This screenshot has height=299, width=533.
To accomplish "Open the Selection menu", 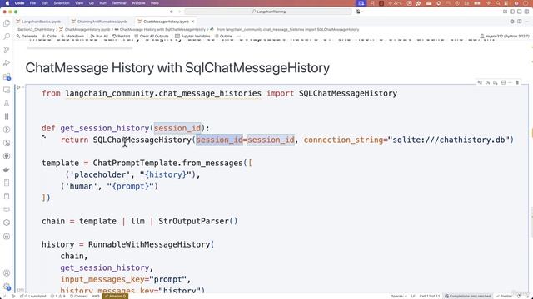I will [62, 3].
